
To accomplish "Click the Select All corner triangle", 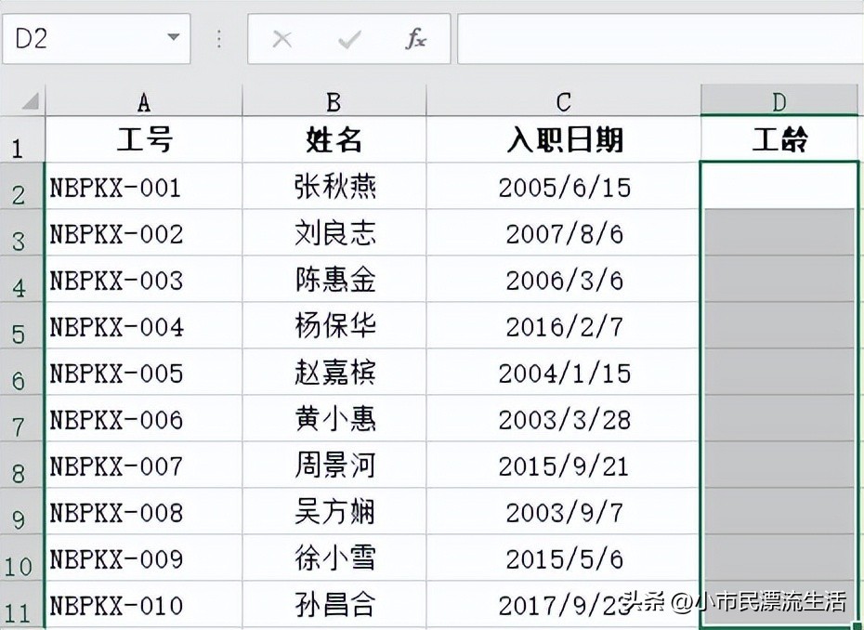I will [x=28, y=100].
